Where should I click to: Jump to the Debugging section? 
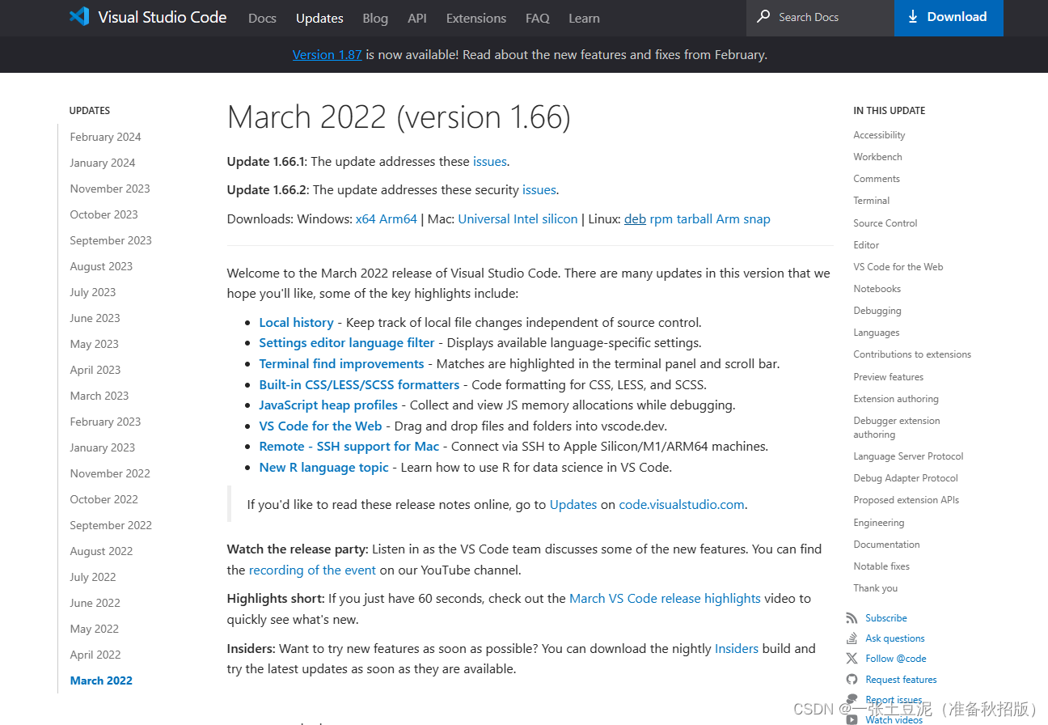(877, 311)
